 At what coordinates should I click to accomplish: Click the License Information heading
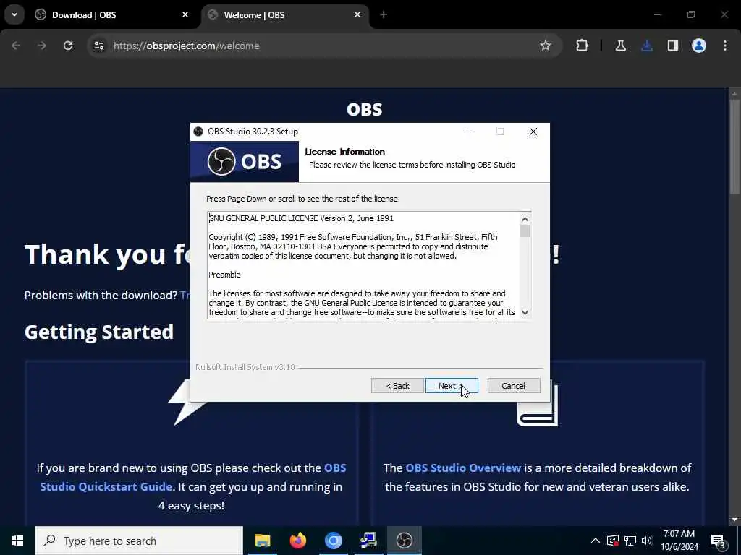345,152
